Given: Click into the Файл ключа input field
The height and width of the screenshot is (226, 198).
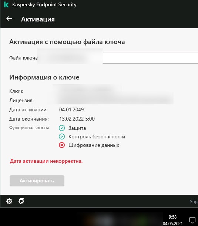Looking at the screenshot, I should pos(150,58).
